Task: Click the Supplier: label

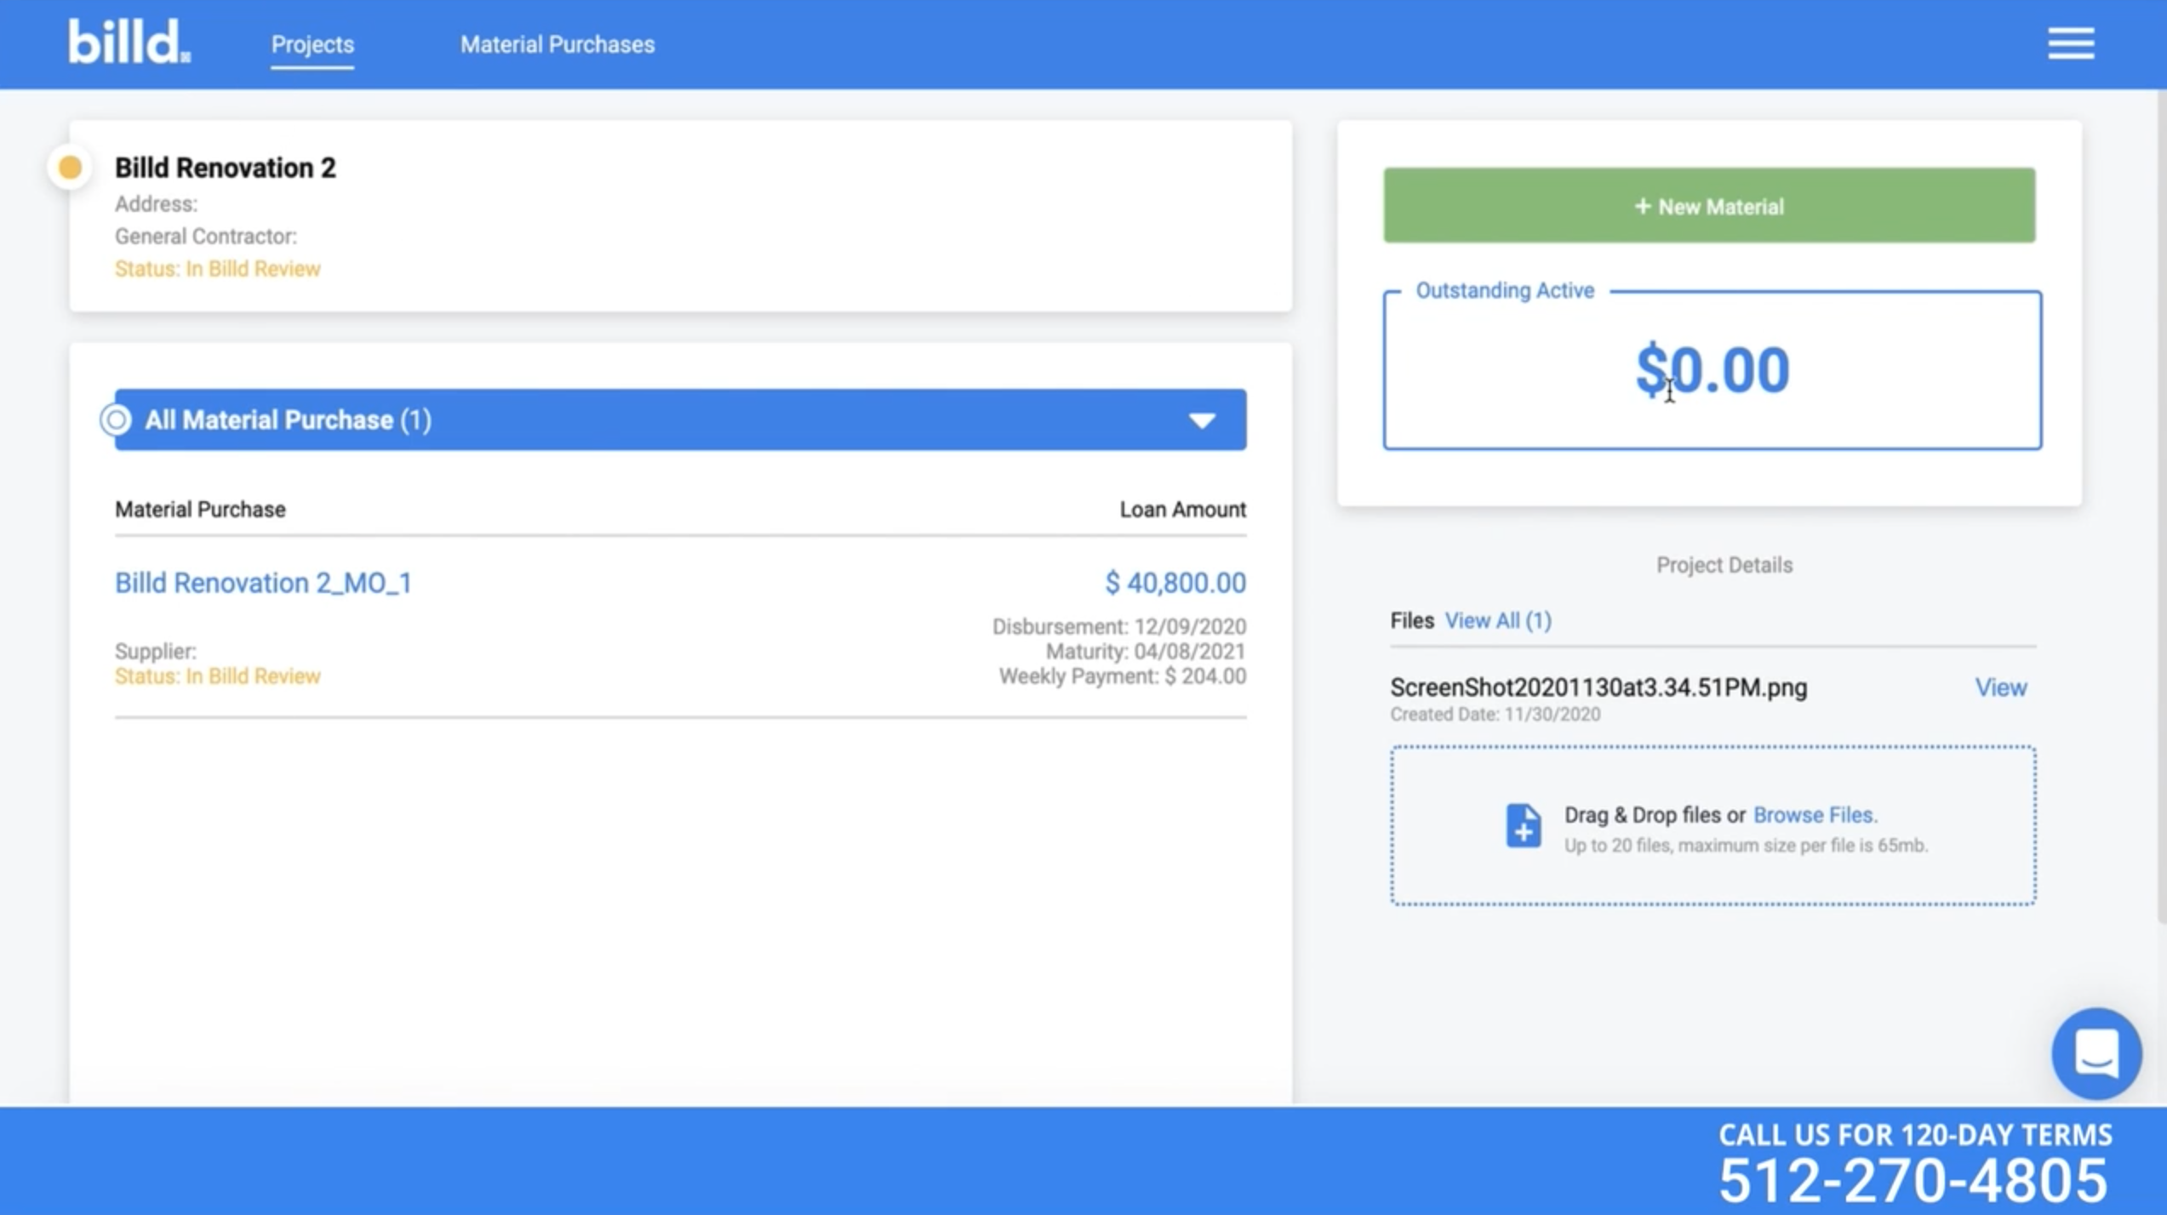Action: pos(156,652)
